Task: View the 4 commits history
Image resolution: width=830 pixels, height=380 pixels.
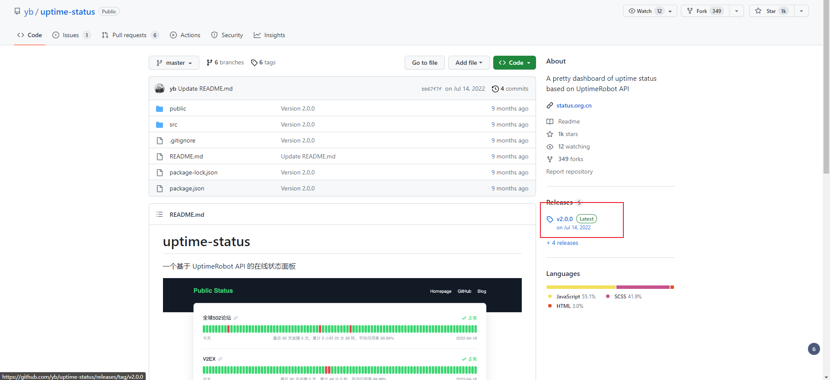Action: 510,89
